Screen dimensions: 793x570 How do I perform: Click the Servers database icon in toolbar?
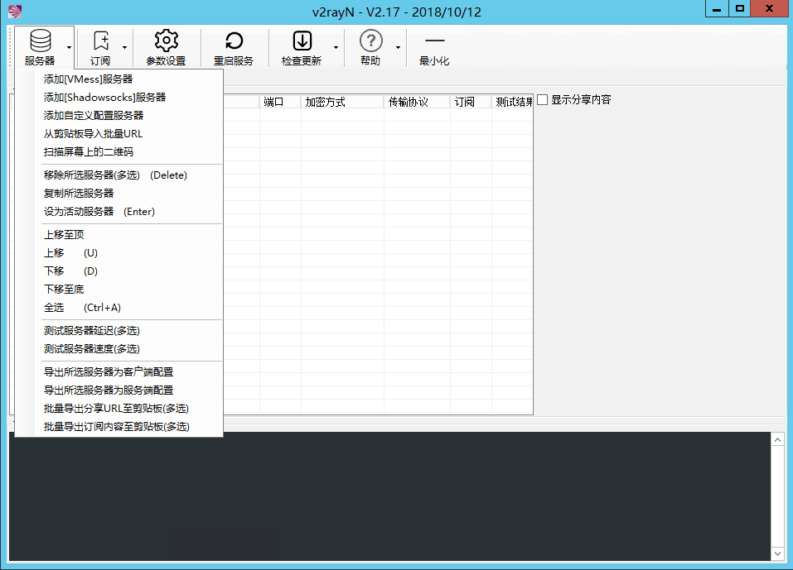tap(40, 41)
